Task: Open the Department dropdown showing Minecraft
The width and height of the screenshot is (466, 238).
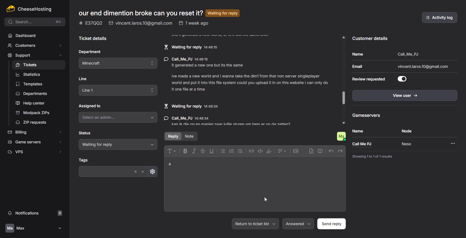Action: coord(118,63)
